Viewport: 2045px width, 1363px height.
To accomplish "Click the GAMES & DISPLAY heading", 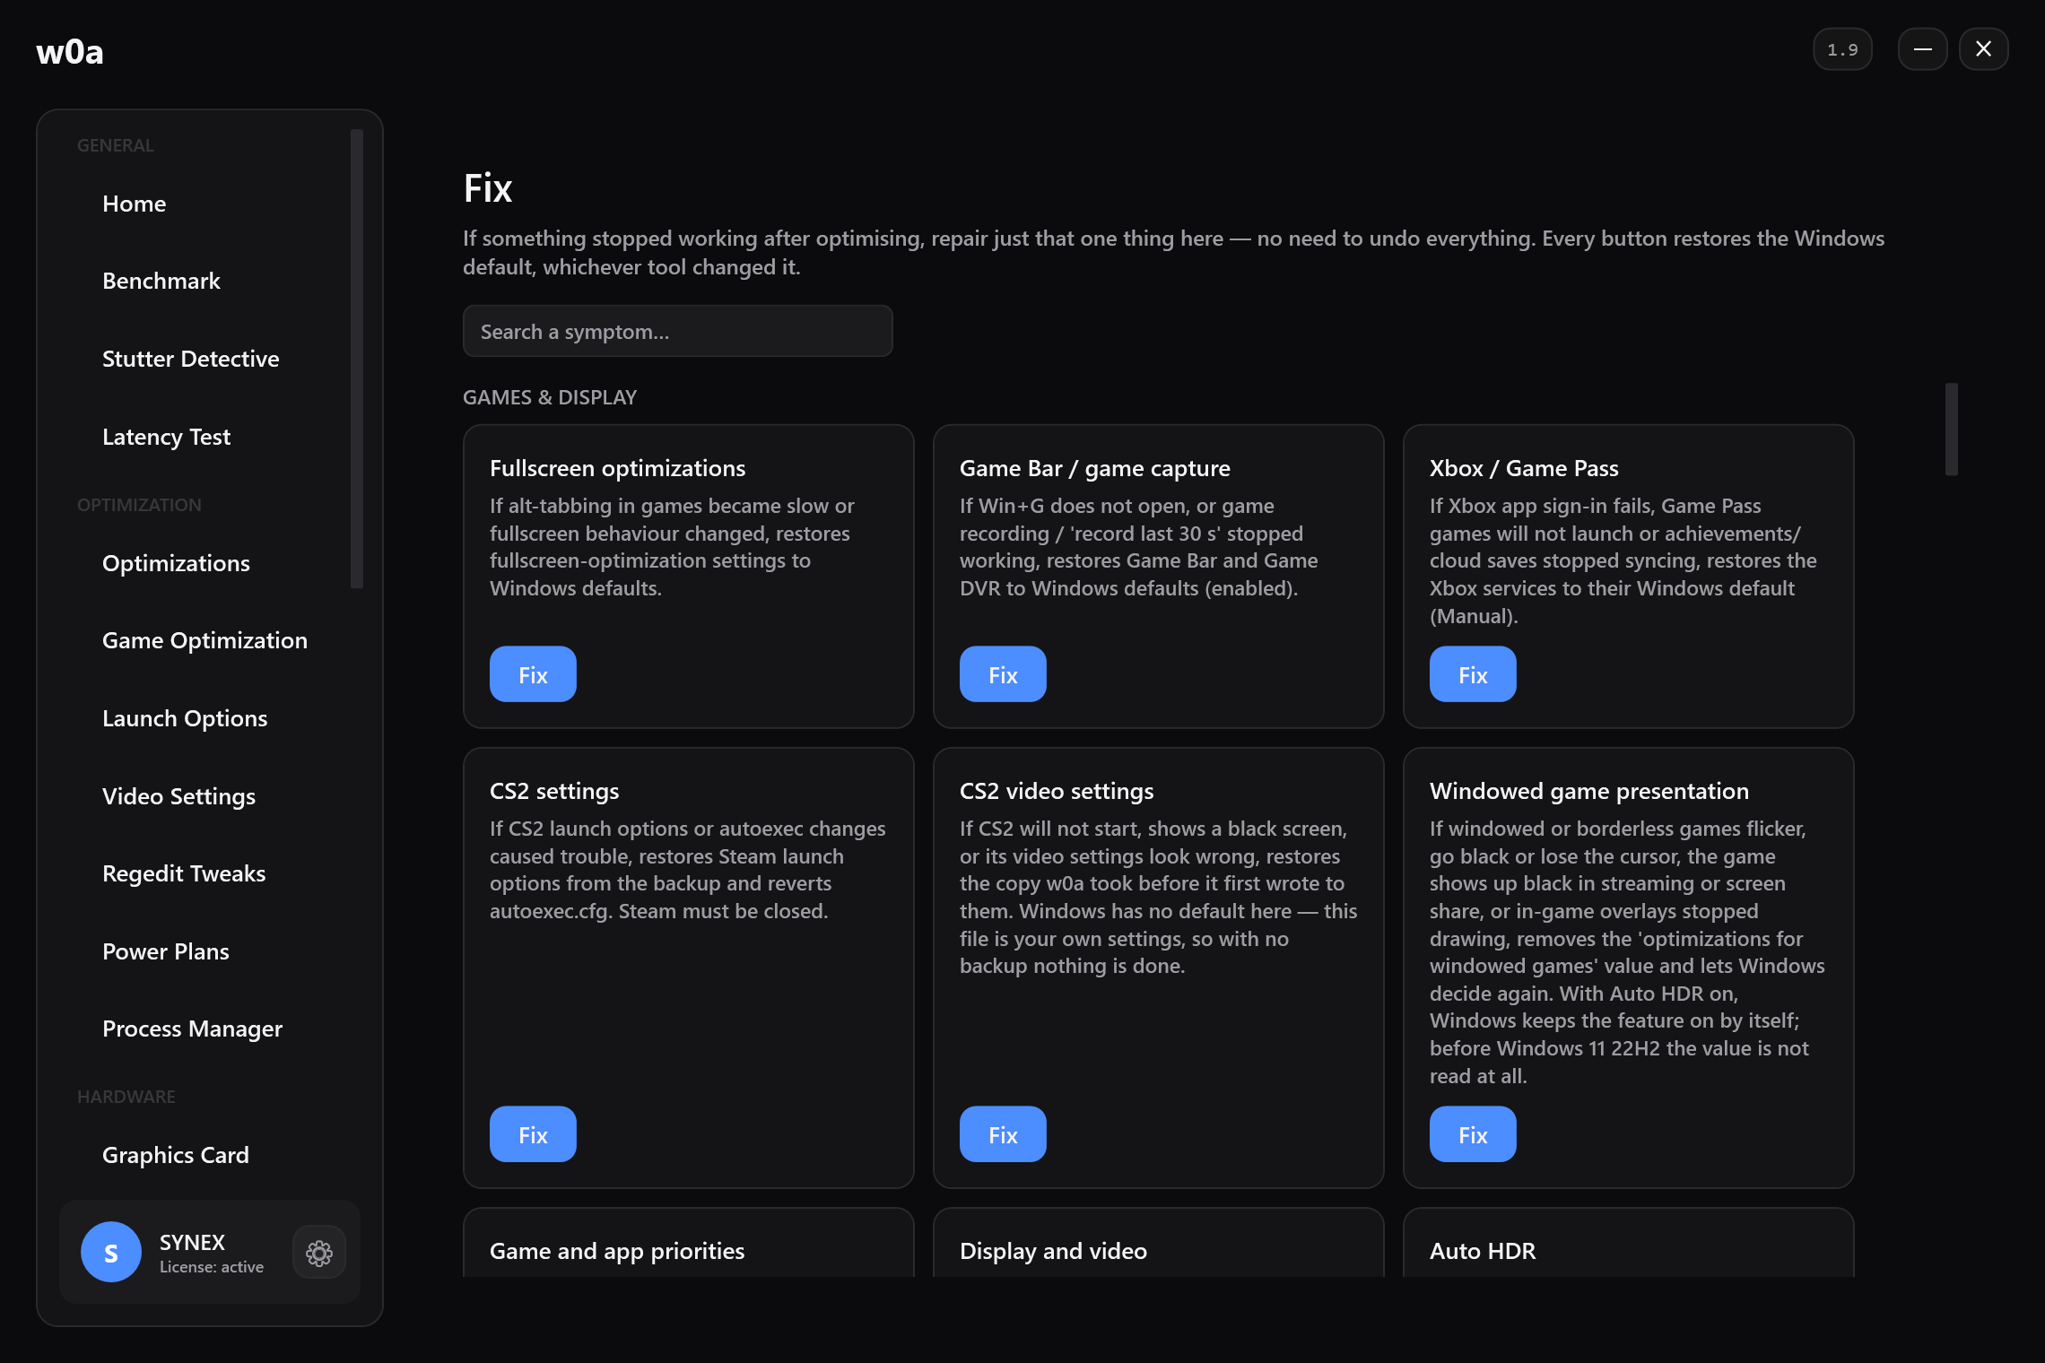I will coord(550,397).
